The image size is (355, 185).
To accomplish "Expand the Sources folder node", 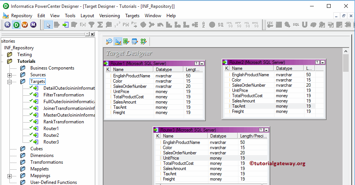I will pos(10,75).
